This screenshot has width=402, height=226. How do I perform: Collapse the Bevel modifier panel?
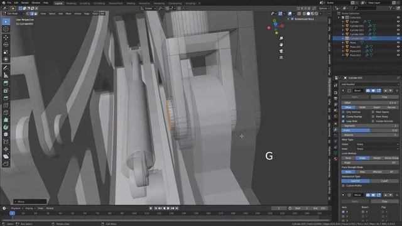pyautogui.click(x=344, y=90)
